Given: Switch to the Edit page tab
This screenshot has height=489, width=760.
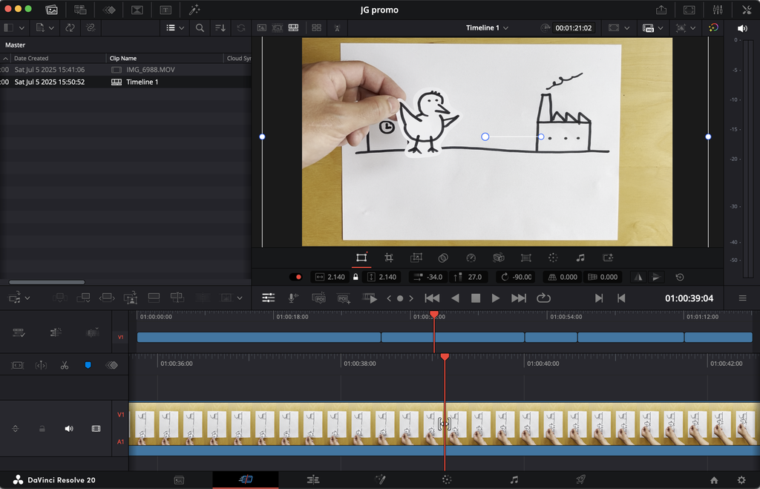Looking at the screenshot, I should [313, 480].
